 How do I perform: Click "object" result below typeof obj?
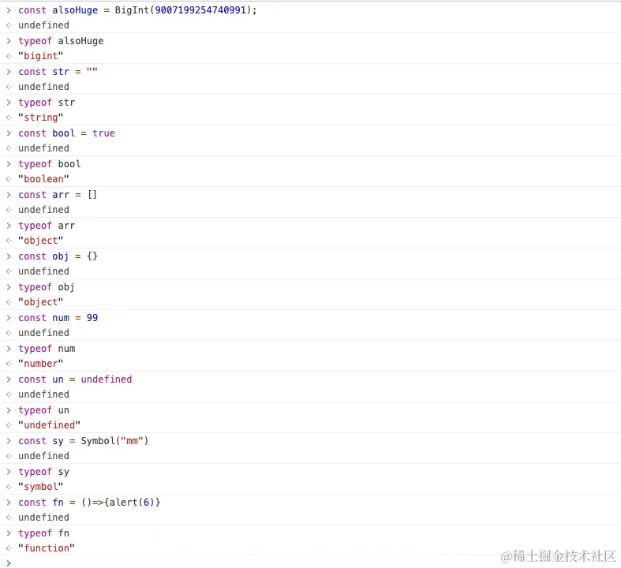click(x=40, y=302)
